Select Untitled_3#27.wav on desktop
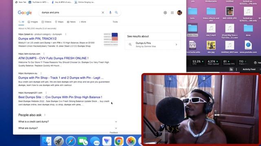This screenshot has height=146, width=261. pos(230,47)
